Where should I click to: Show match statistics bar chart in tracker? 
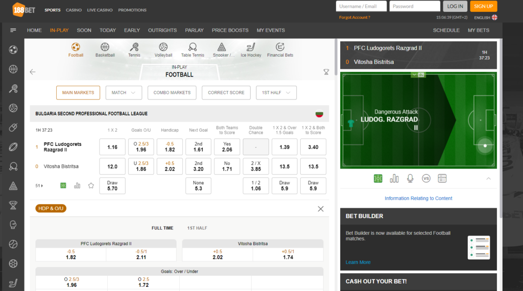coord(394,178)
